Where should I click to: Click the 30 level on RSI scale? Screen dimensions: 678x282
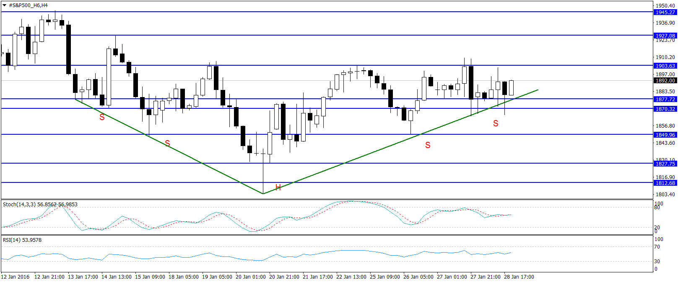click(657, 261)
